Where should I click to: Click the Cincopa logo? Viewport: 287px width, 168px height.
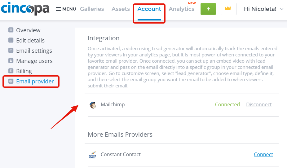[25, 8]
